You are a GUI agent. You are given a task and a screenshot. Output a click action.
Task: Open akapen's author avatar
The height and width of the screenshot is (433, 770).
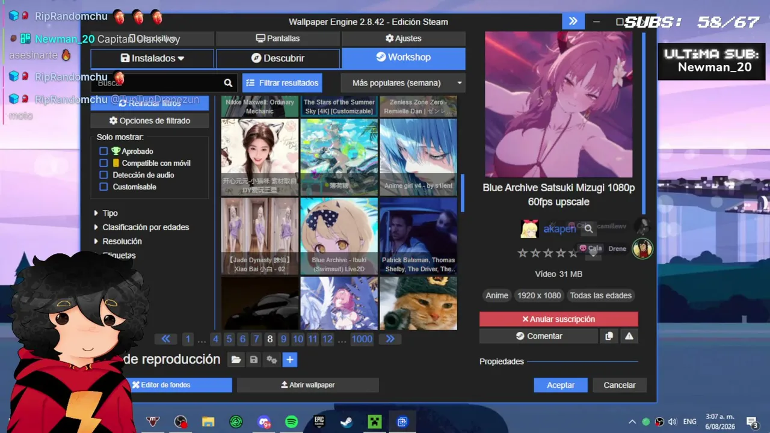(529, 229)
